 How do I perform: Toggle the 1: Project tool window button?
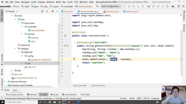point(2,16)
